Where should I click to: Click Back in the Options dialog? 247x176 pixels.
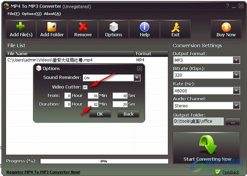pos(128,114)
